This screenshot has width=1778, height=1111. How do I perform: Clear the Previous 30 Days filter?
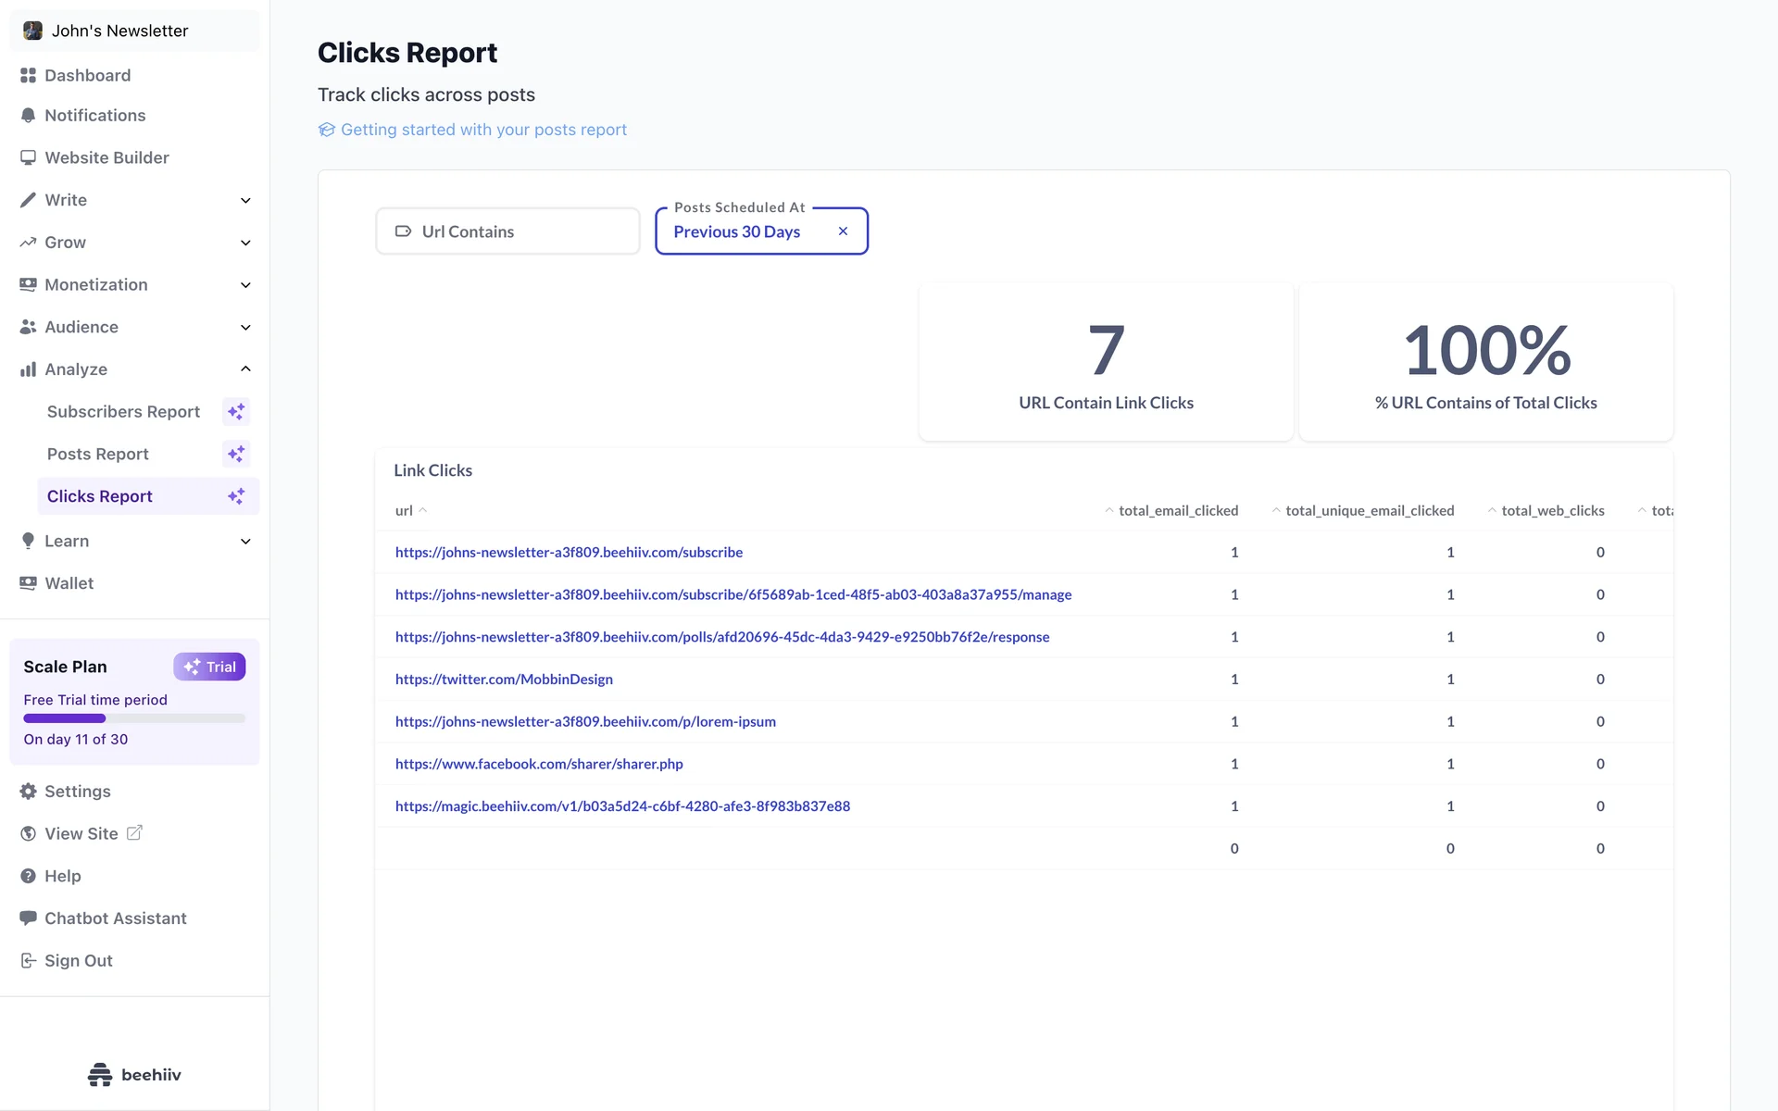click(x=843, y=231)
